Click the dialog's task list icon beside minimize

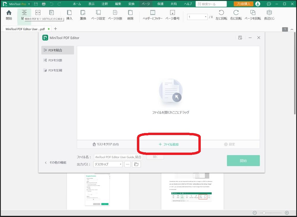pyautogui.click(x=240, y=38)
